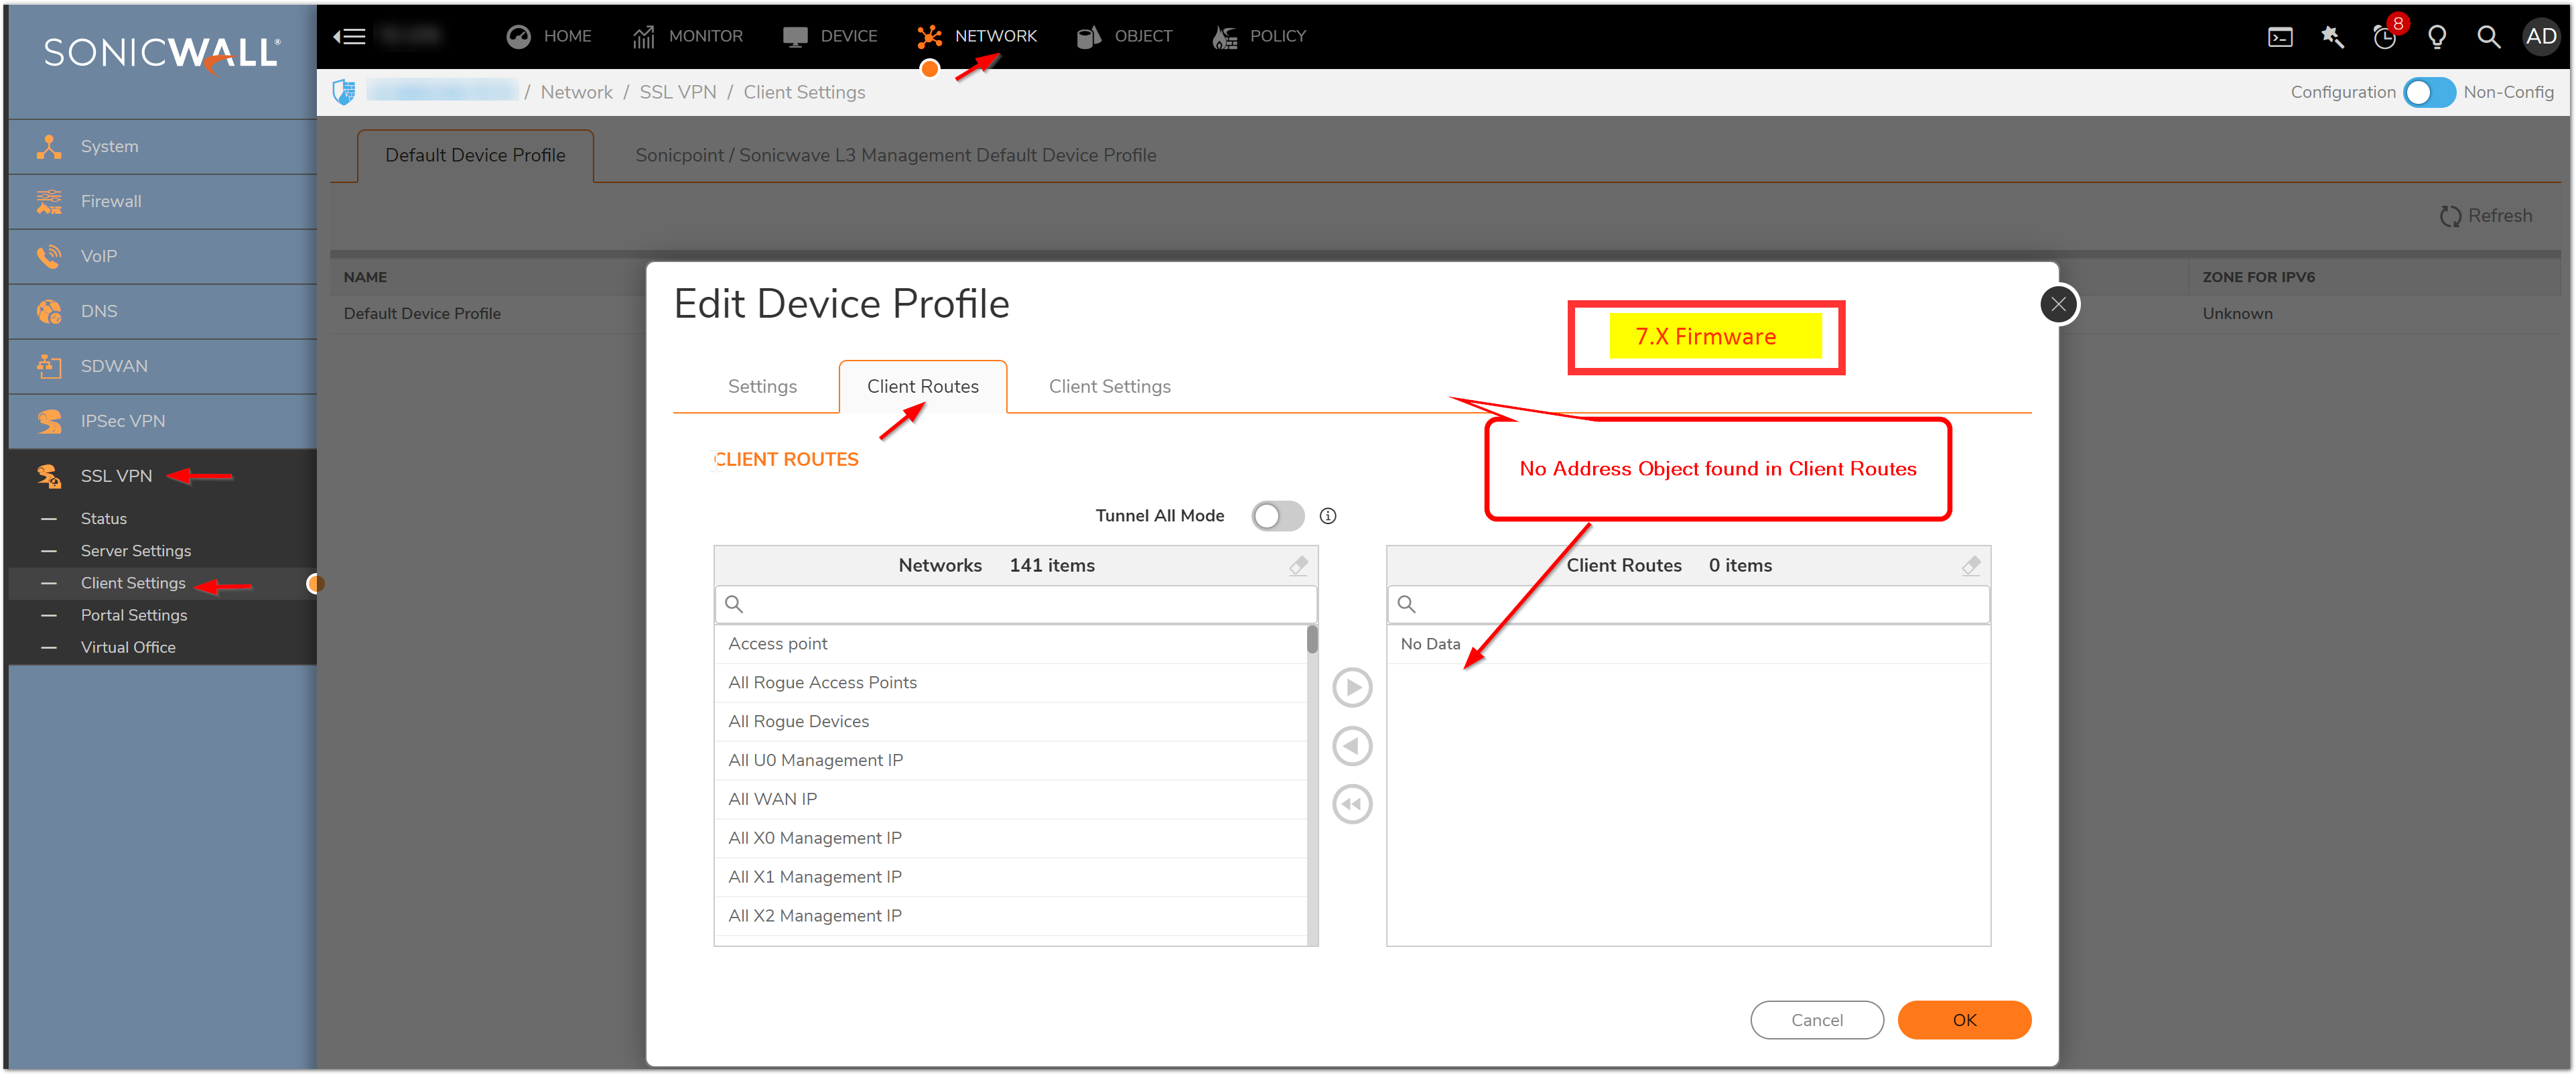Click the Tunnel All Mode info icon
This screenshot has width=2576, height=1075.
coord(1328,516)
